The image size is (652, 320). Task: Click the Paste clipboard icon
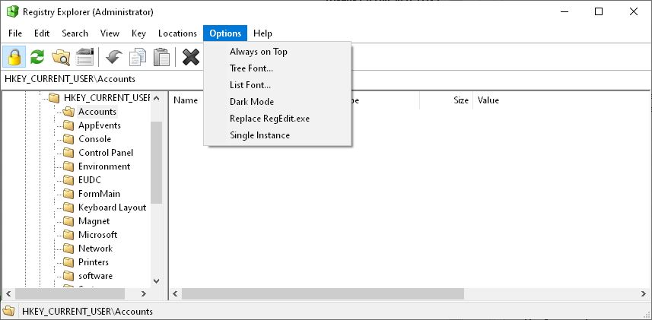(x=161, y=57)
